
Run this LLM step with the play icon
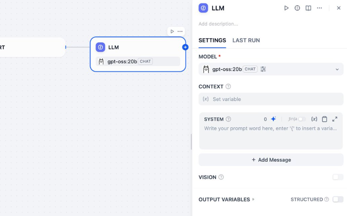click(286, 8)
